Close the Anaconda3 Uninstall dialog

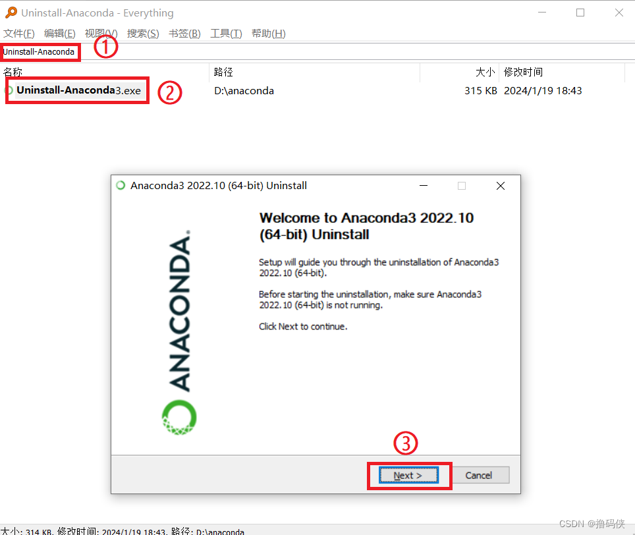coord(501,186)
